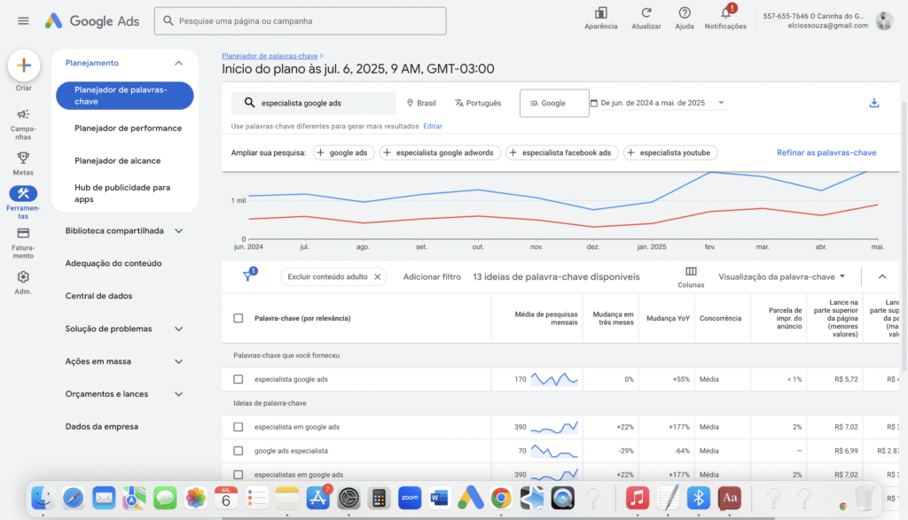The width and height of the screenshot is (908, 520).
Task: Click Refinar as palavras-chave
Action: click(826, 152)
